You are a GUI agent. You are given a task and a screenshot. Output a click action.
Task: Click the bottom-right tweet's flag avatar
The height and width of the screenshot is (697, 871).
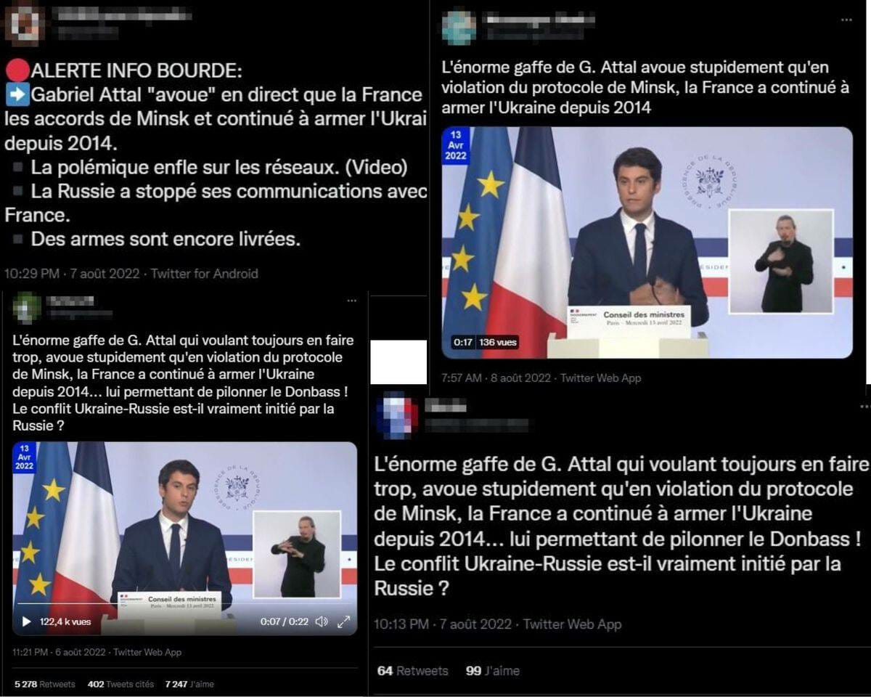396,415
